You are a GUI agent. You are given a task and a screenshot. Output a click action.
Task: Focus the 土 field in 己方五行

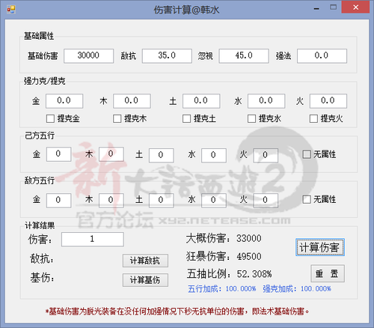coord(162,155)
